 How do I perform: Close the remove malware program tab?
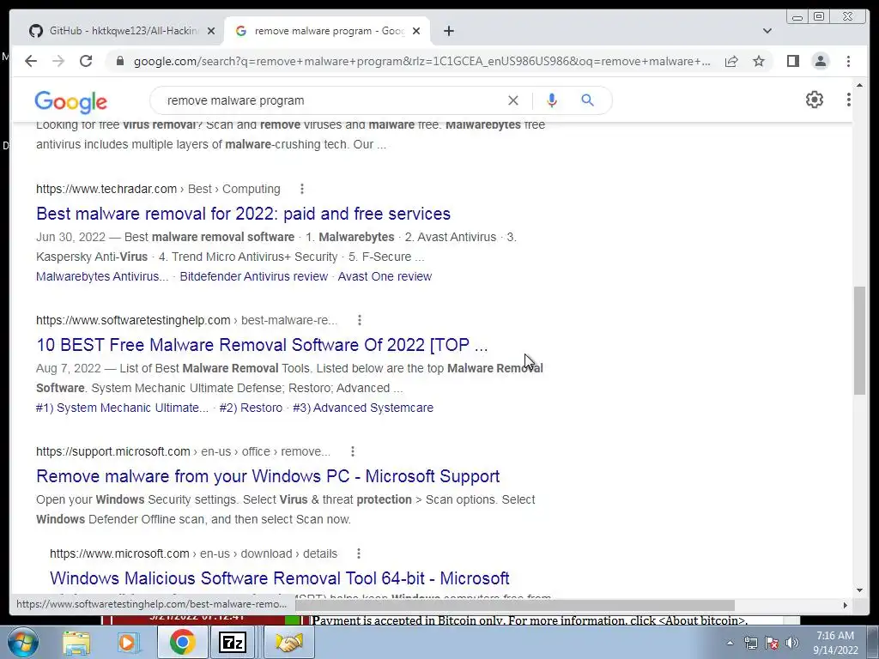point(416,31)
